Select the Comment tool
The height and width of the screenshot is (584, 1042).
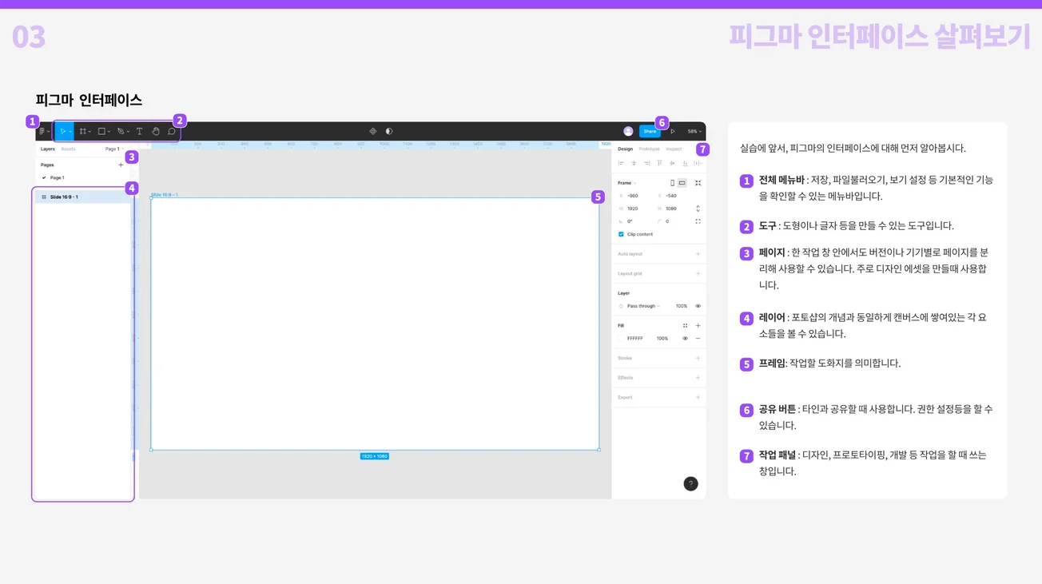171,131
